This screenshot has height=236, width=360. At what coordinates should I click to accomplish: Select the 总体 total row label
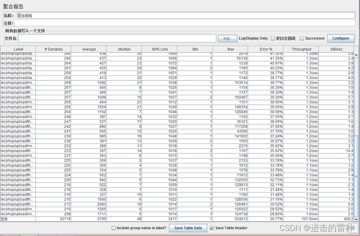pos(4,219)
